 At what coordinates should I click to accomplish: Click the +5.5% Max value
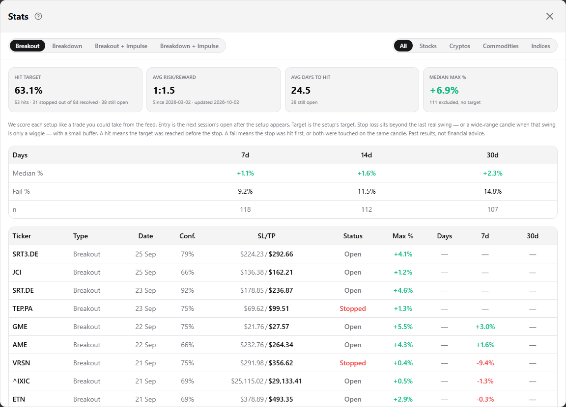403,327
